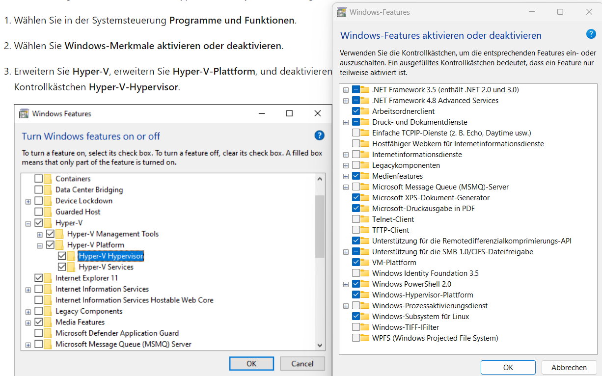
Task: Expand the Microsoft Message Queue (MSMQ)-Server node
Action: pos(346,187)
